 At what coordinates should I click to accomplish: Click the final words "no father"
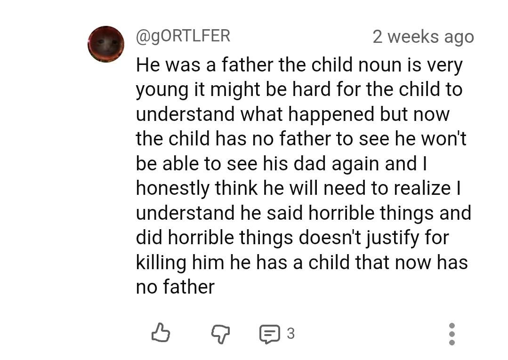[175, 287]
